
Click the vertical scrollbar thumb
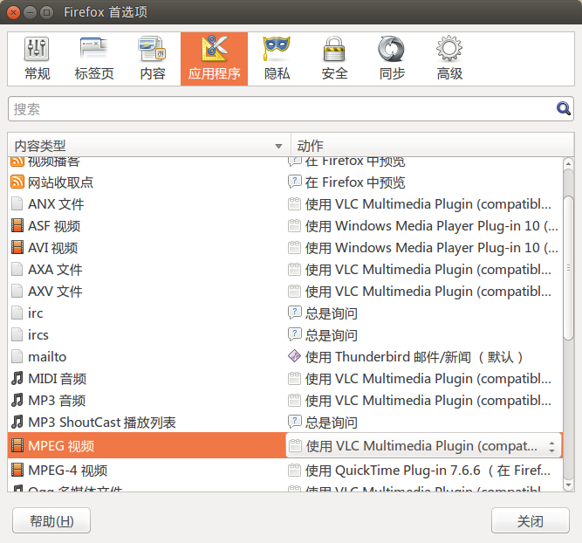(x=568, y=267)
